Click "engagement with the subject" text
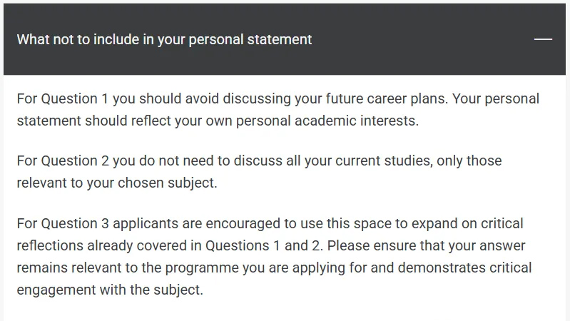This screenshot has width=570, height=321. point(110,290)
